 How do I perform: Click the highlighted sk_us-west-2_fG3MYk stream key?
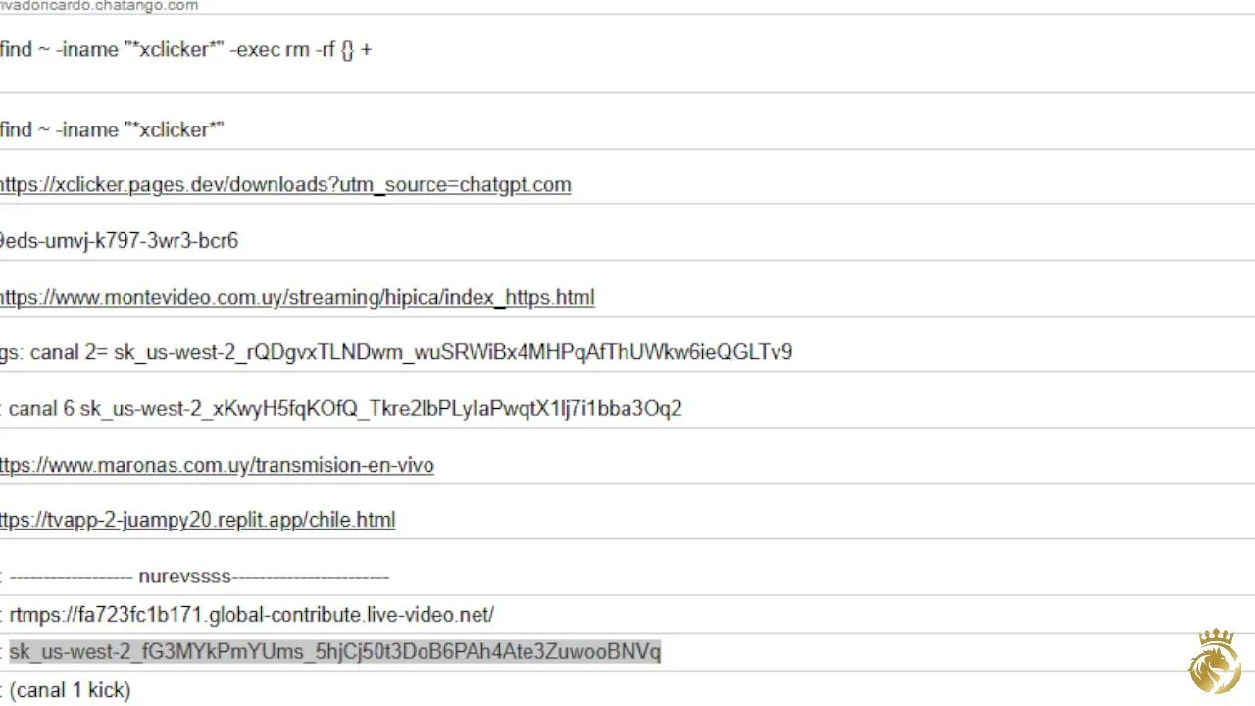pos(334,652)
